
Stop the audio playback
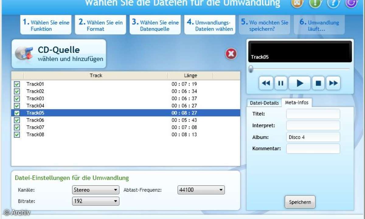[318, 83]
